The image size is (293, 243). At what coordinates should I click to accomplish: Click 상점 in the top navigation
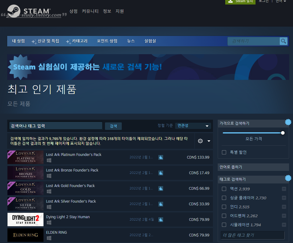click(x=73, y=11)
